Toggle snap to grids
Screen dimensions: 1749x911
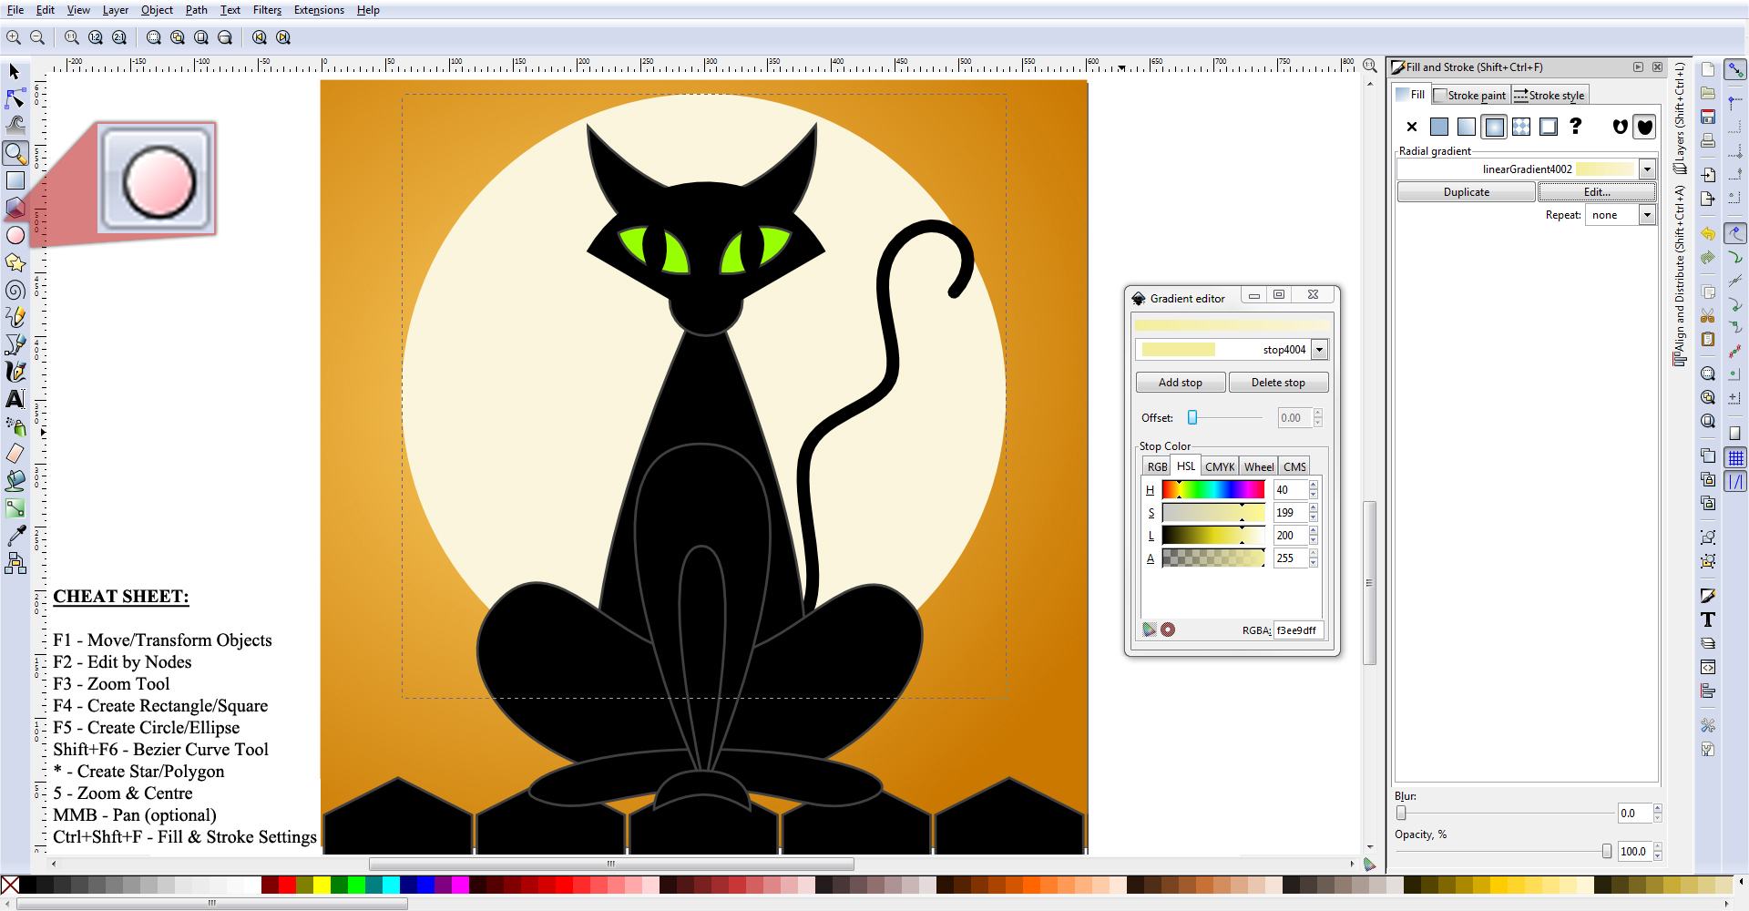click(1735, 458)
